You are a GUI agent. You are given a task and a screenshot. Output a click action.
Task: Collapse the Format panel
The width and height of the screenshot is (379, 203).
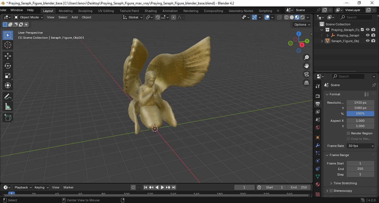(x=327, y=94)
